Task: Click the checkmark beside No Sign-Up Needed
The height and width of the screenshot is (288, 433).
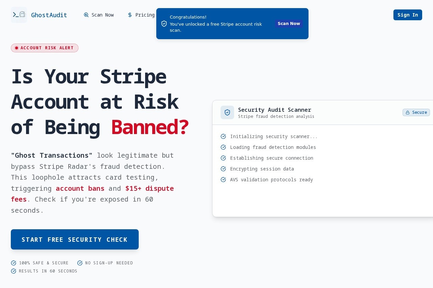Action: coord(80,263)
